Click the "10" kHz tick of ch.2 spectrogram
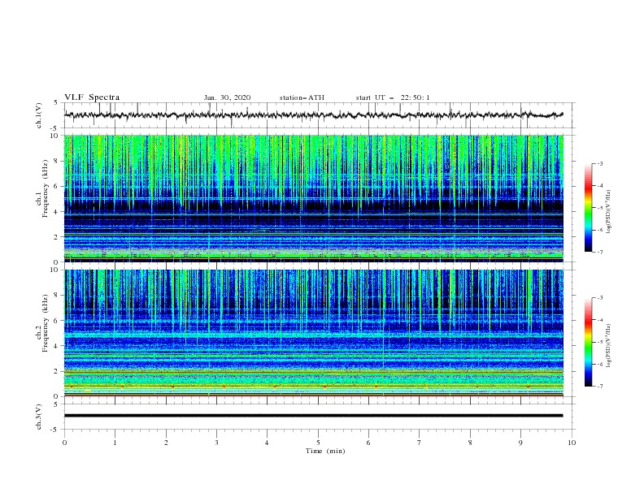The width and height of the screenshot is (644, 497). pos(54,270)
